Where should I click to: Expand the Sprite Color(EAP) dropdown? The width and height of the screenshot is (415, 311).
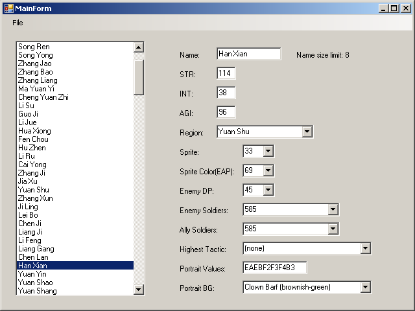click(x=268, y=170)
